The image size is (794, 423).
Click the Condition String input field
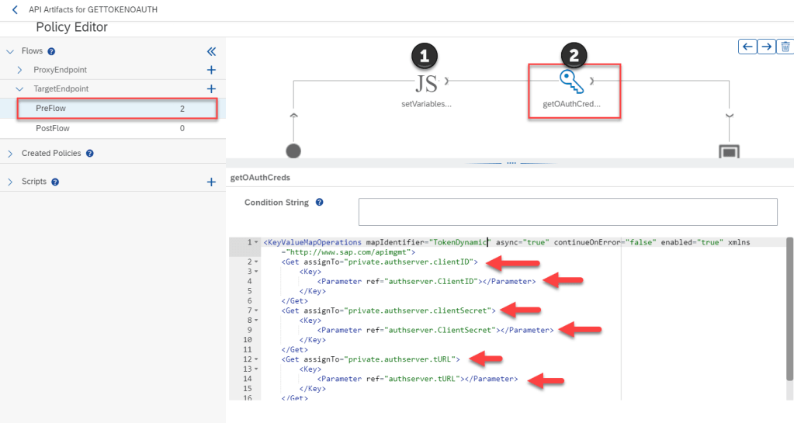click(x=567, y=211)
